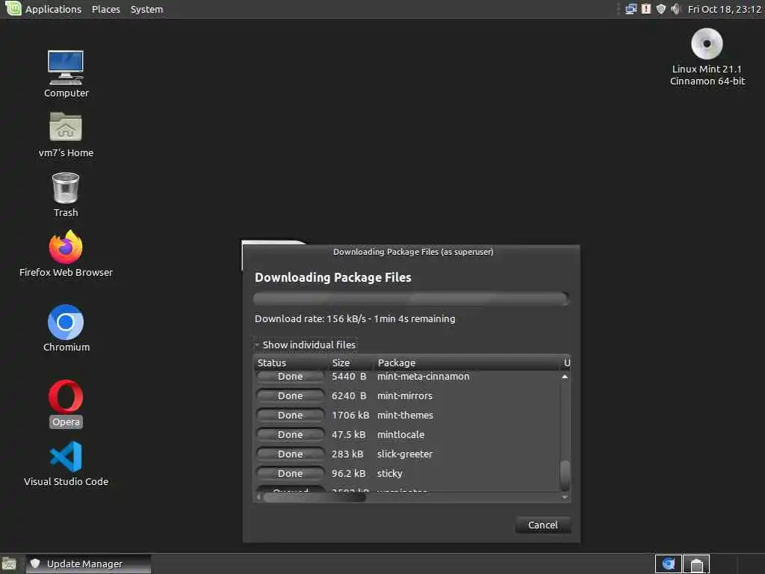Switch to the first workspace in the bottom panel switcher

pyautogui.click(x=668, y=564)
